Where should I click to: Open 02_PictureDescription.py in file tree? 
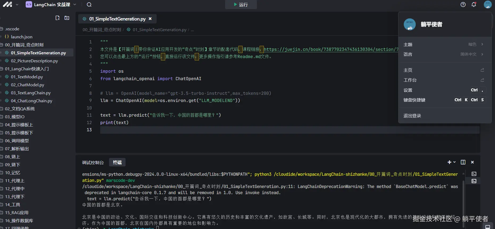tap(34, 61)
